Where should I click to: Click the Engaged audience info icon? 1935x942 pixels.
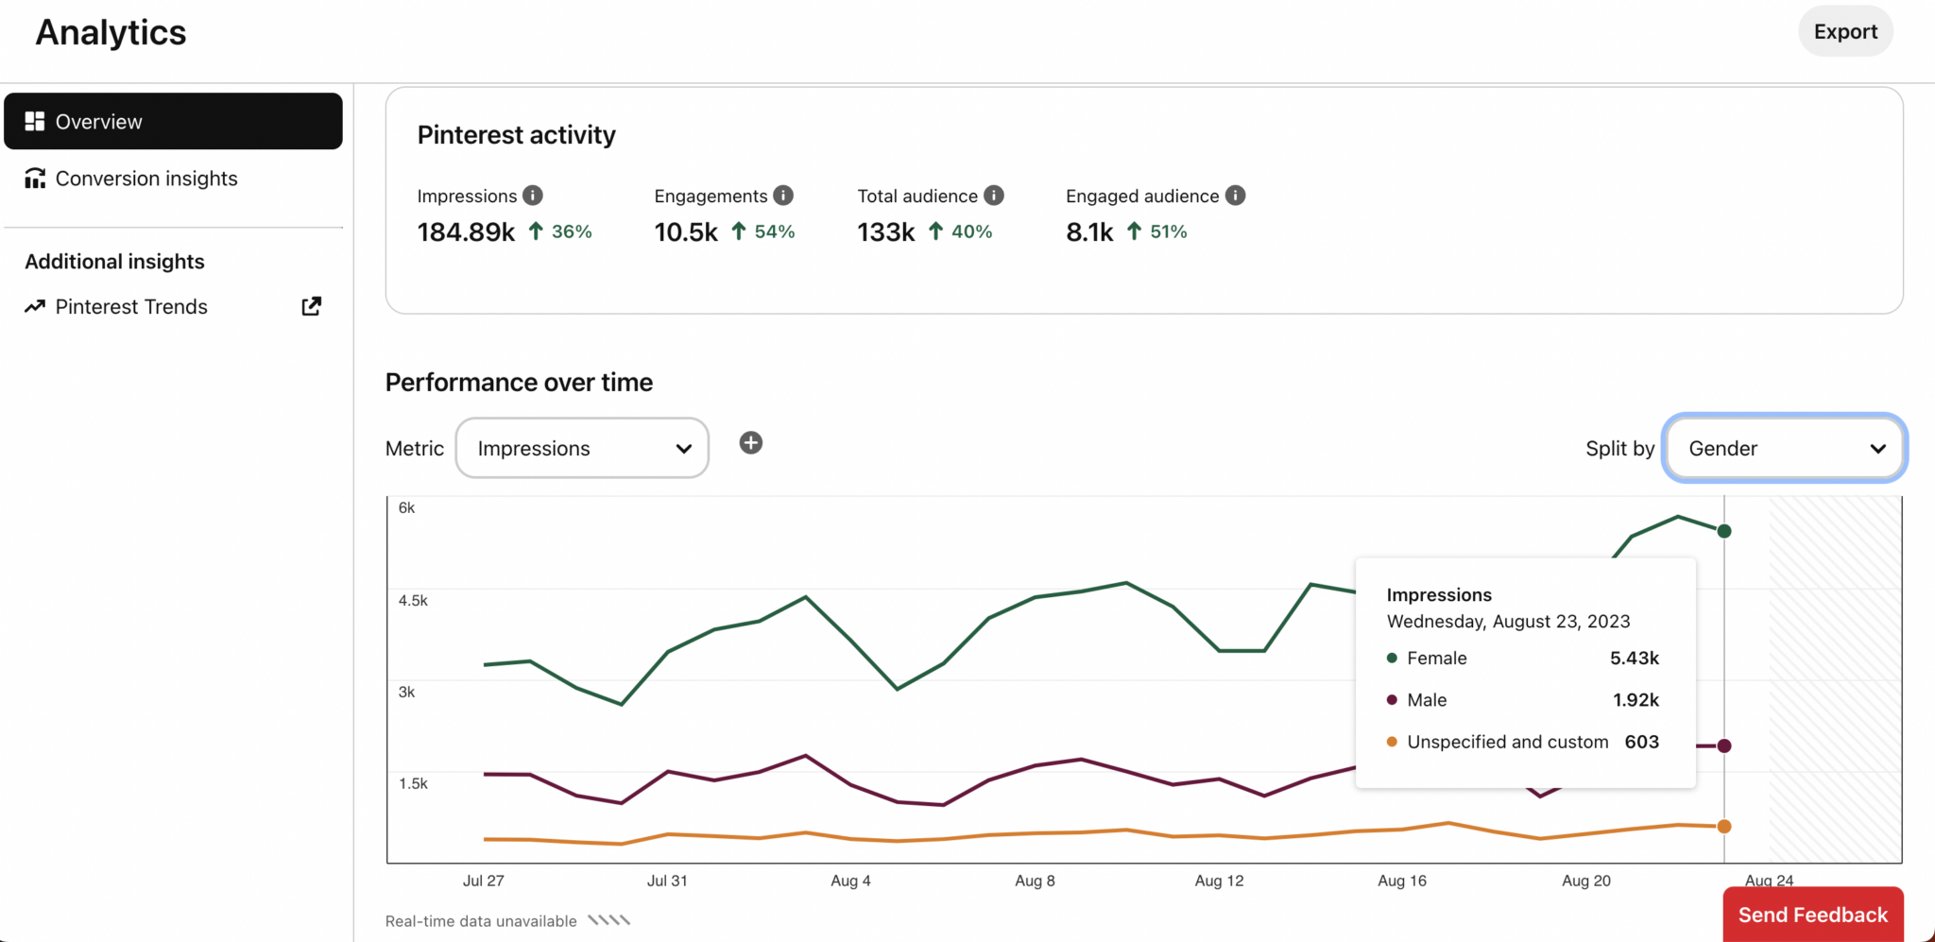1235,195
